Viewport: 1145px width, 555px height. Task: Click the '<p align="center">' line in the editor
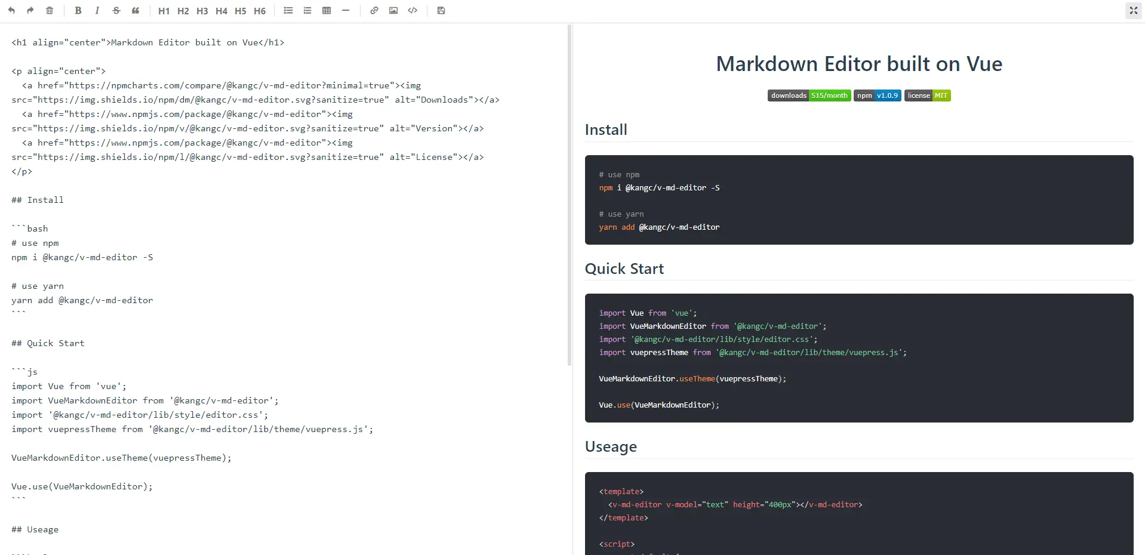[x=59, y=71]
